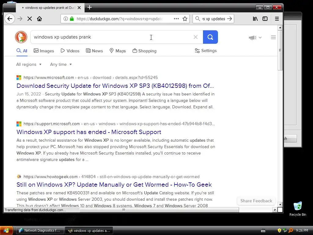Open the DuckDuckGo megaphone dropdown
This screenshot has width=313, height=235.
255,37
